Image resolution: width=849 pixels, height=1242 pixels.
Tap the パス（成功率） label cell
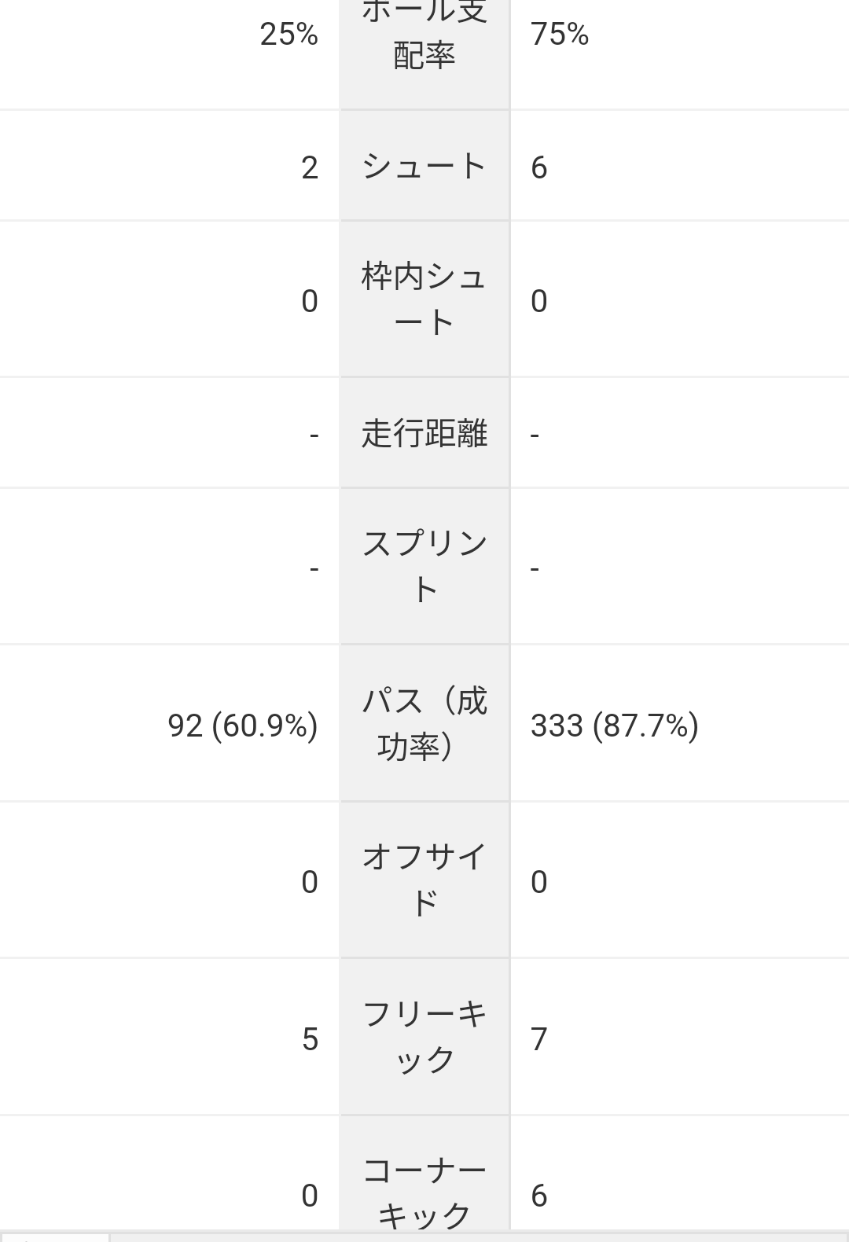click(424, 724)
